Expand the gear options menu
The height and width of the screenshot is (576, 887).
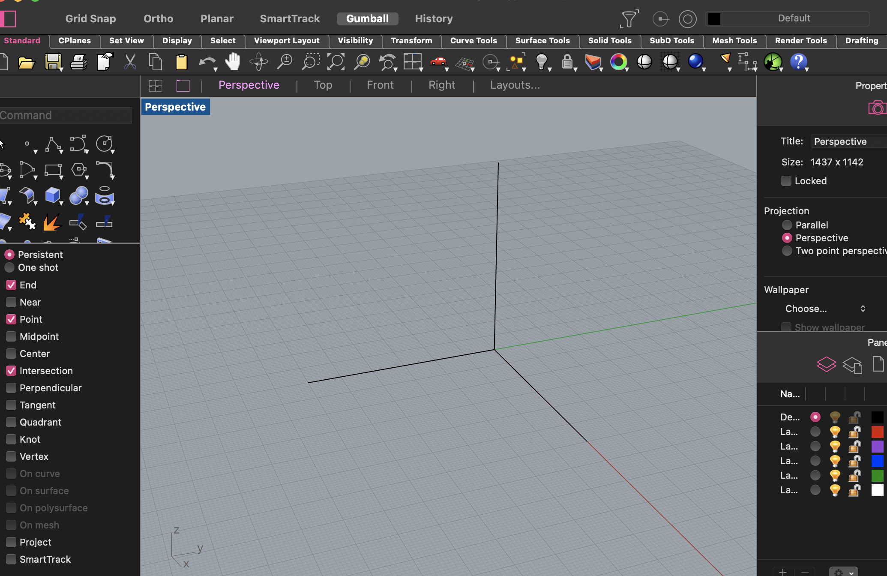[x=843, y=572]
